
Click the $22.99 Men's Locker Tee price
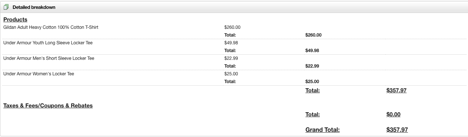(231, 58)
